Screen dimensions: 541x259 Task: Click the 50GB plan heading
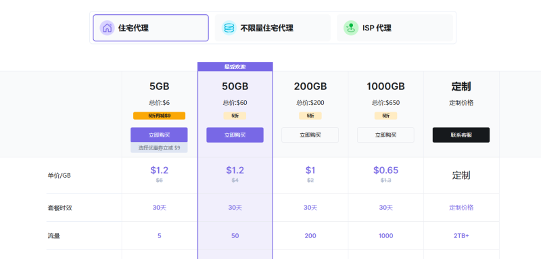(x=235, y=87)
